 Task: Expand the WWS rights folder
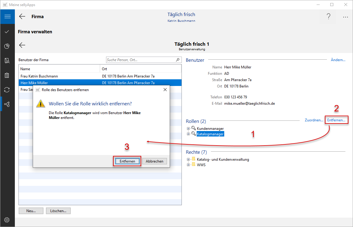coord(188,165)
